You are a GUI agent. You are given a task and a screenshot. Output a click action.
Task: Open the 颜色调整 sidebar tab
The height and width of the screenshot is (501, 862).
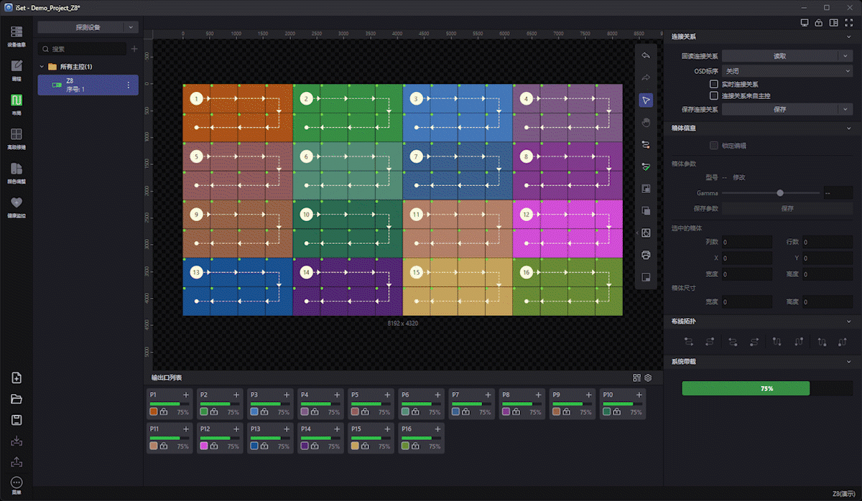coord(16,172)
